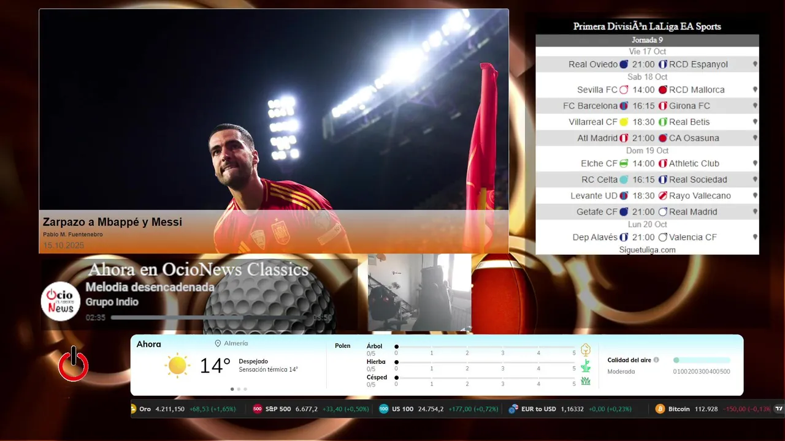Click the RC Celta light-blue crest

(x=624, y=179)
